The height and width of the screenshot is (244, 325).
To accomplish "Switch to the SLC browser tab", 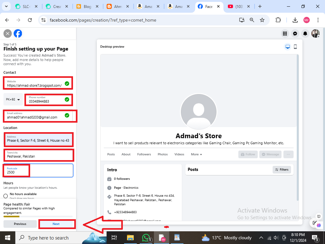I will tap(27, 6).
